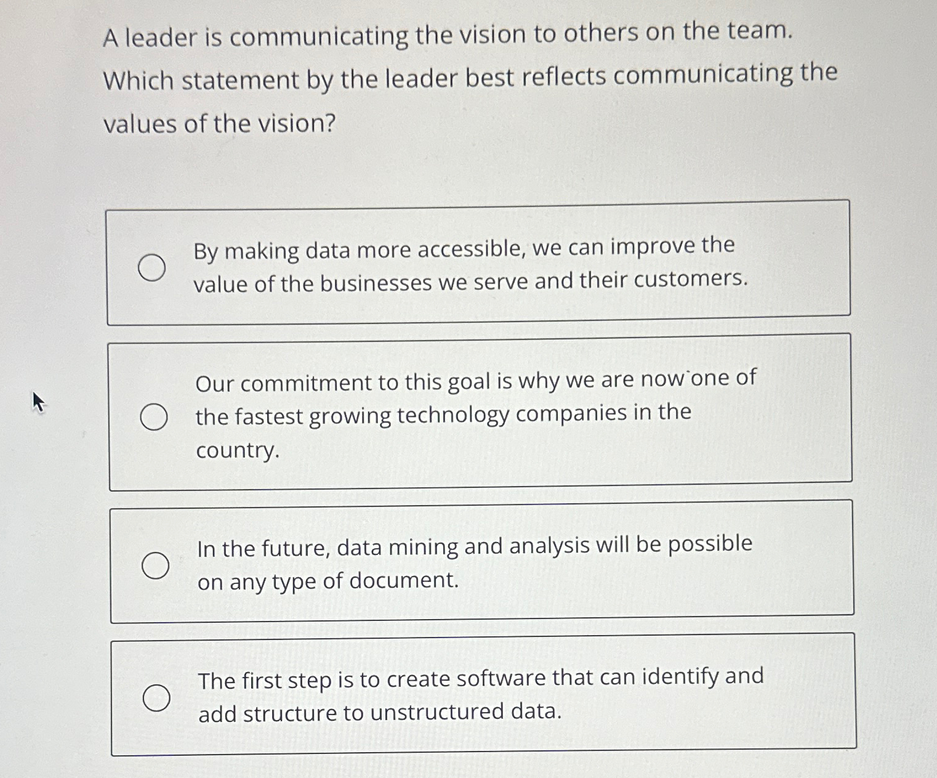Select the radio button for the first answer option
Screen dimensions: 937x778
(x=152, y=266)
